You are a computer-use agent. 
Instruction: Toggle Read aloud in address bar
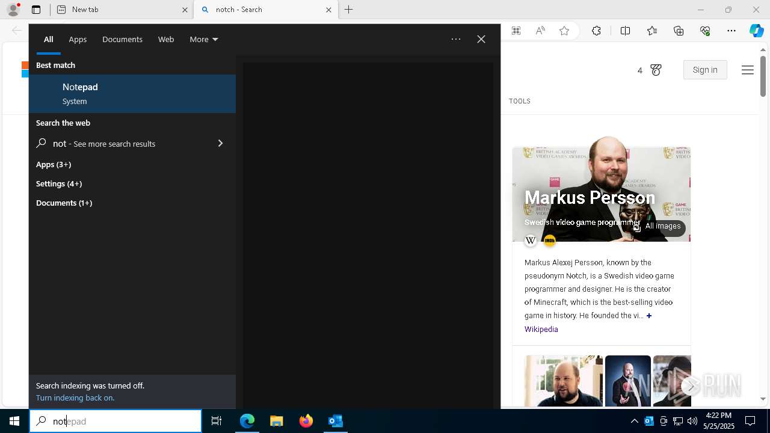point(540,31)
